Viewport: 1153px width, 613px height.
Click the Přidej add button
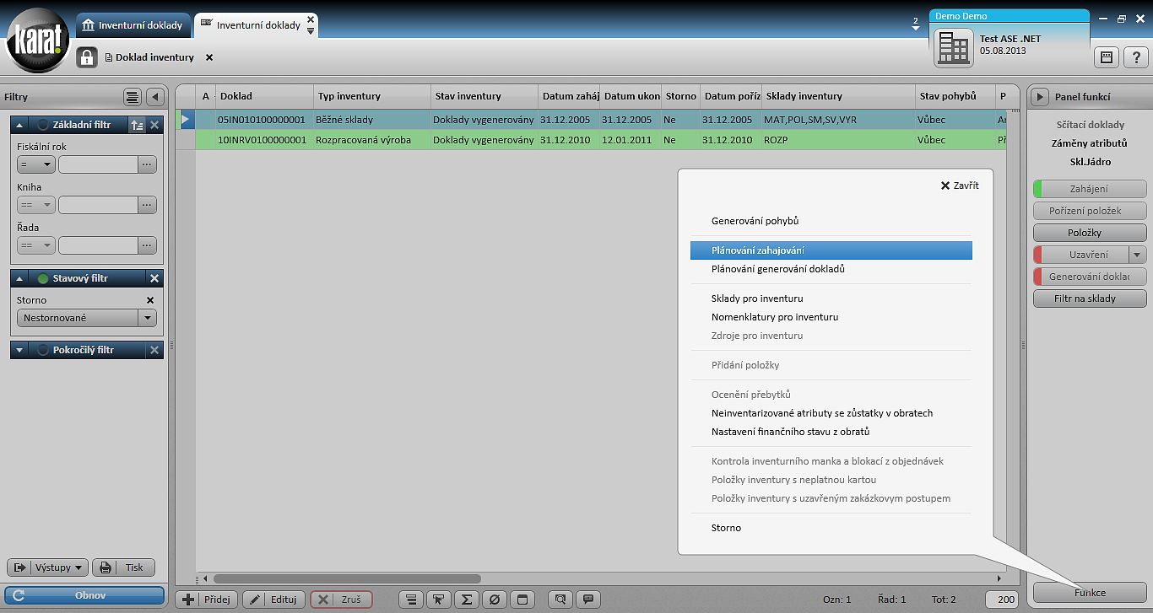pos(207,600)
